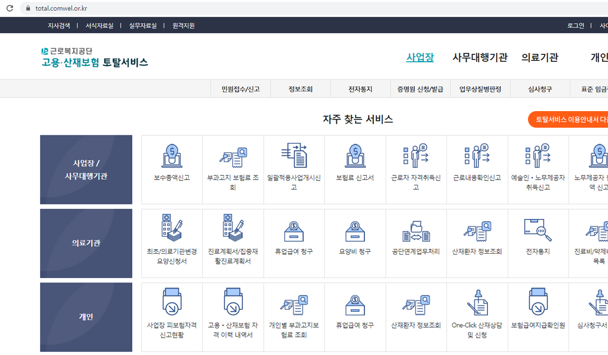608x355 pixels.
Task: Open the 보수총액신고 icon tile
Action: tap(172, 169)
